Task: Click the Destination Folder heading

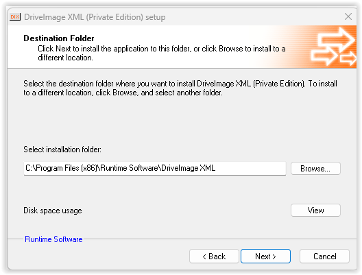Action: 59,38
